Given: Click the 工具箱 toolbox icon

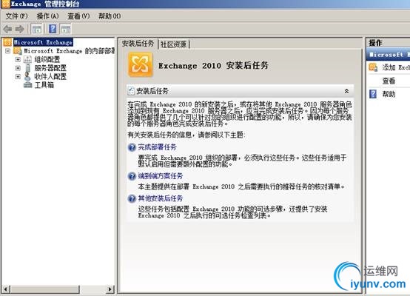Looking at the screenshot, I should pos(27,84).
